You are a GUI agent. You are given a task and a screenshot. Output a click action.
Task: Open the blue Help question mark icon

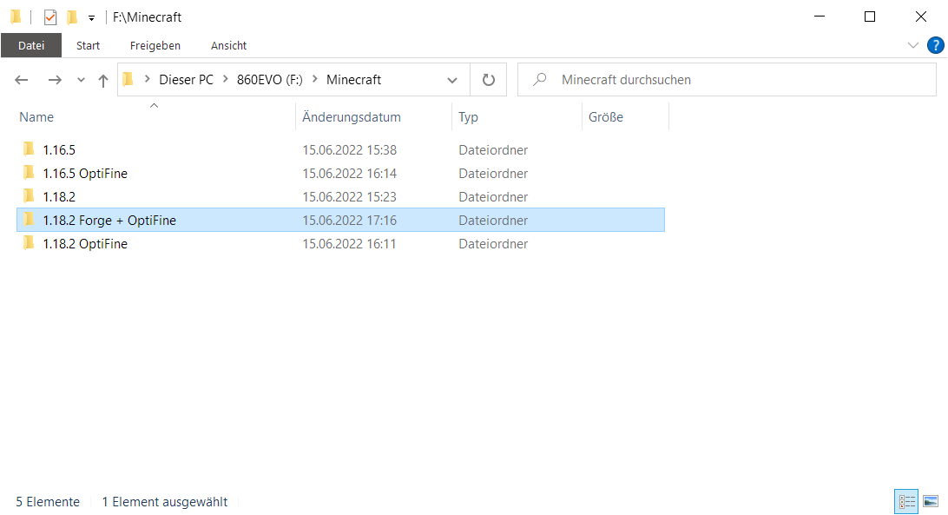tap(935, 45)
